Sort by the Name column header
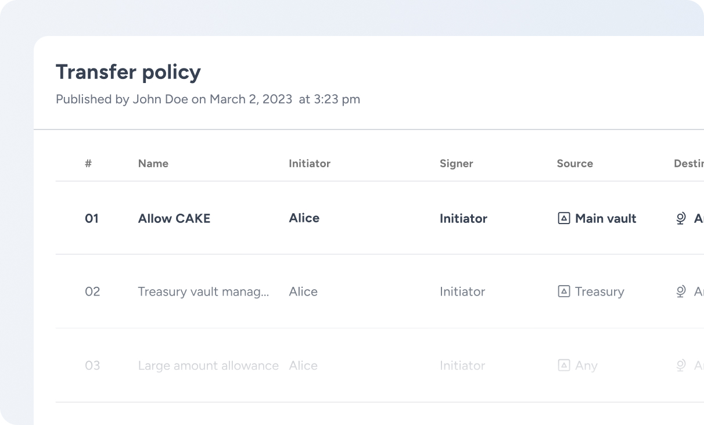The width and height of the screenshot is (704, 425). click(x=153, y=164)
